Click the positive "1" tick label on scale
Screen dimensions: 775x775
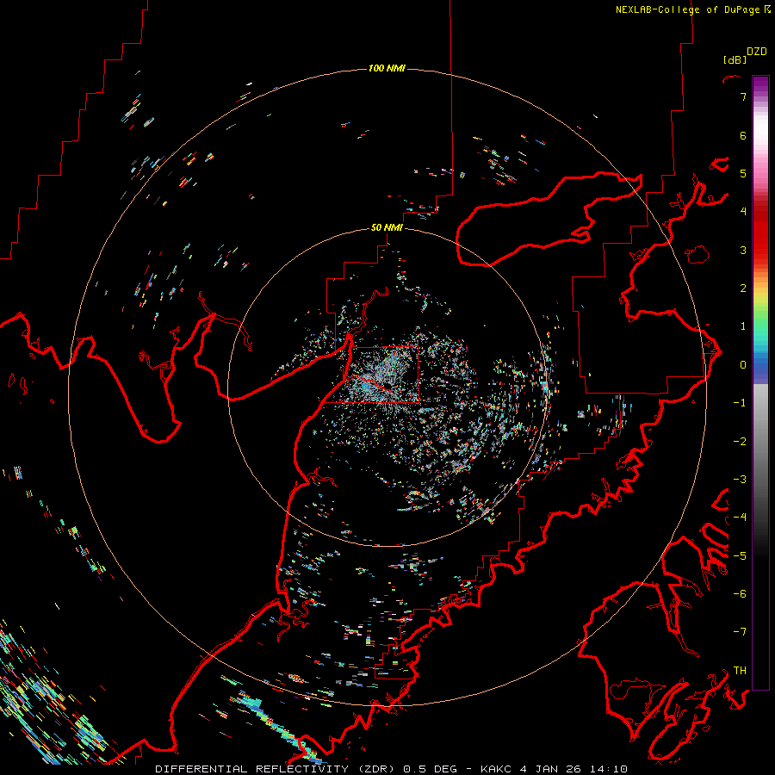coord(743,326)
